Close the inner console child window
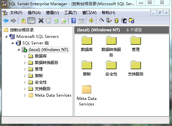The image size is (172, 126). pos(166,13)
